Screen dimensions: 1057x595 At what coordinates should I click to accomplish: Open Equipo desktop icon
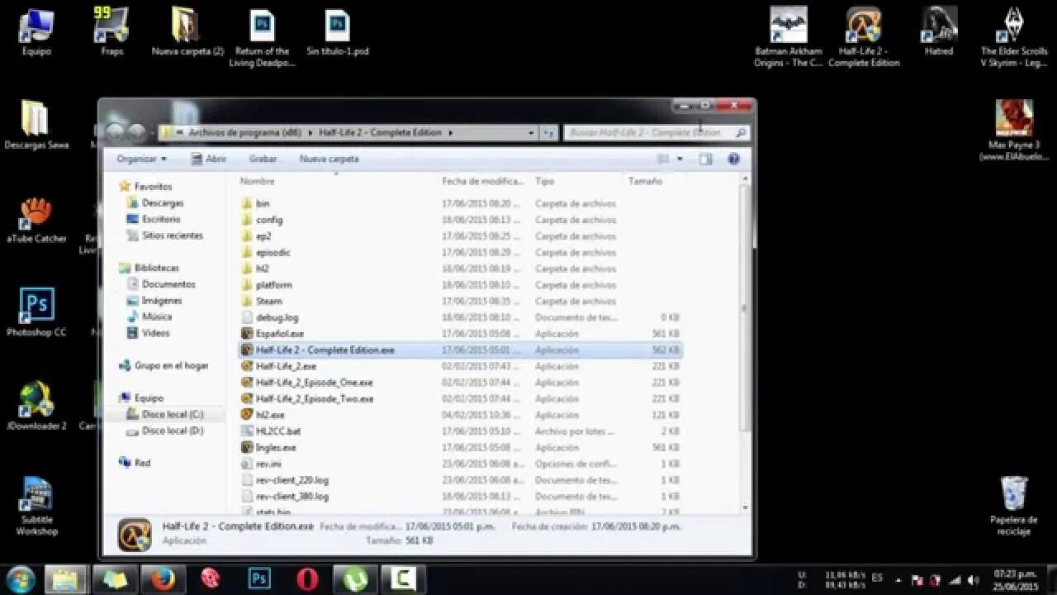(36, 31)
